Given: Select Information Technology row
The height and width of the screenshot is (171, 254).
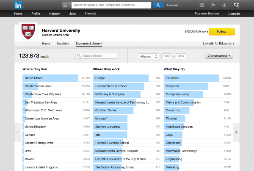Looking at the screenshot, I should (x=197, y=151).
